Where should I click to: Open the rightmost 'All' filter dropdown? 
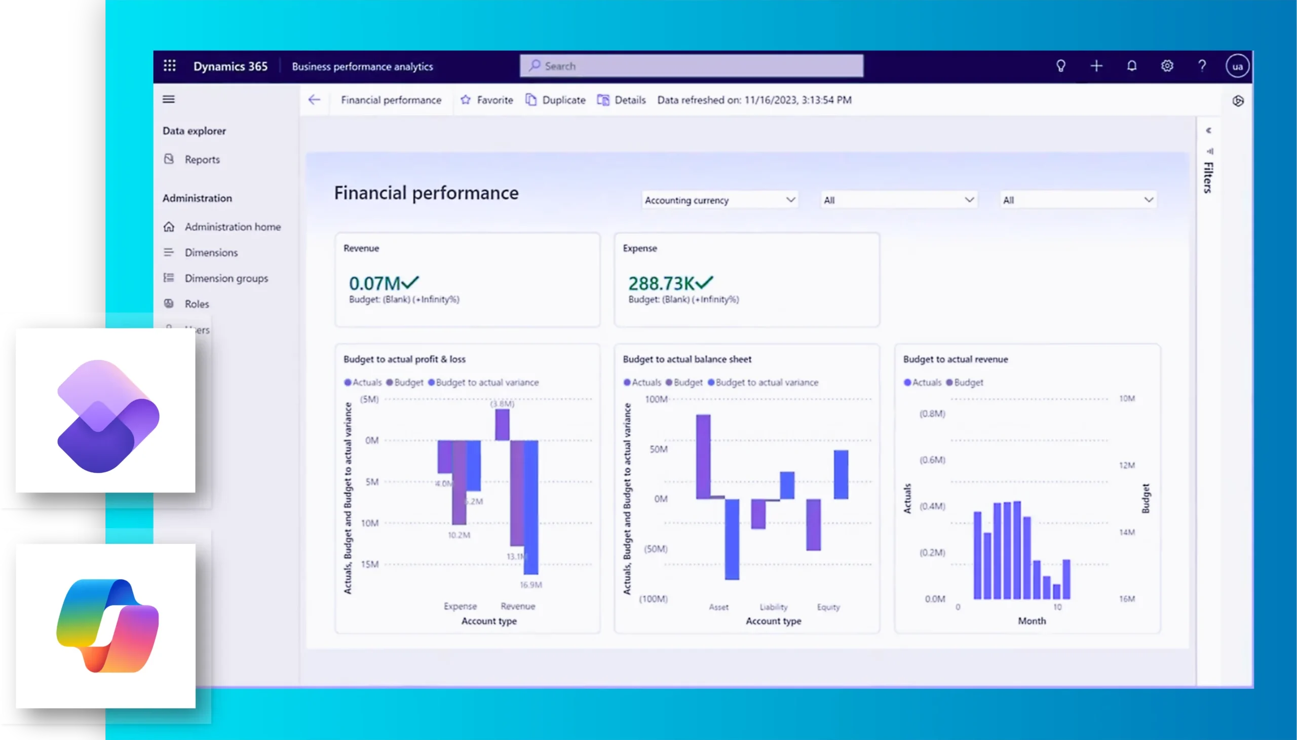pyautogui.click(x=1078, y=200)
